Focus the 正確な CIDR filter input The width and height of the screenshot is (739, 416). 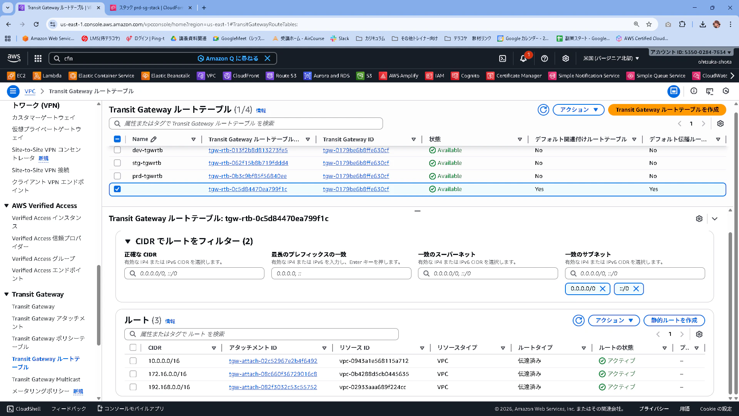(x=194, y=273)
